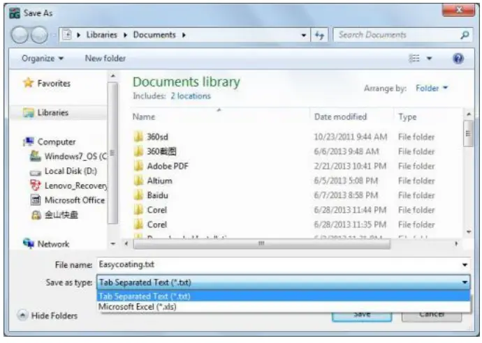Collapse the Save as type combo box arrow
482x343 pixels.
tap(465, 282)
